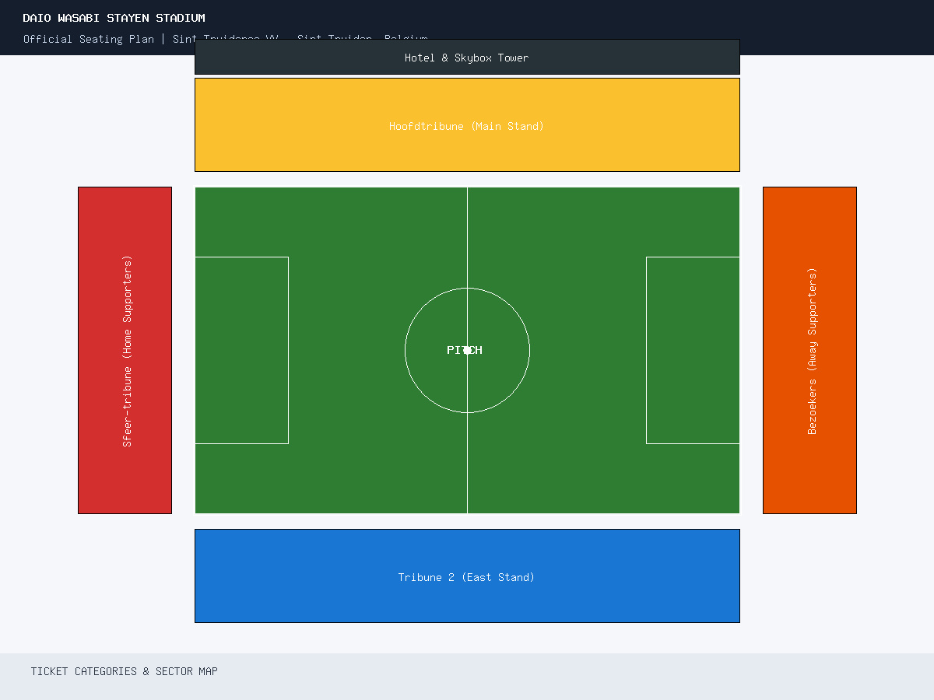Click the Hotel & Skybox Tower text
Image resolution: width=934 pixels, height=700 pixels.
click(x=467, y=58)
